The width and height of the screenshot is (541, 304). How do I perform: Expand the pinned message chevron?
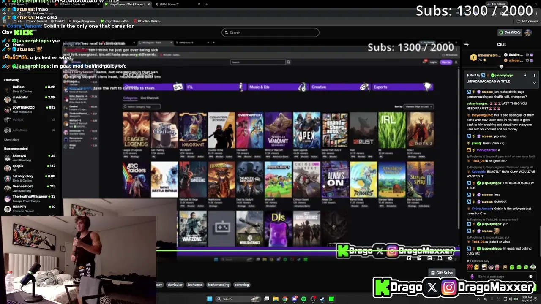pyautogui.click(x=534, y=83)
